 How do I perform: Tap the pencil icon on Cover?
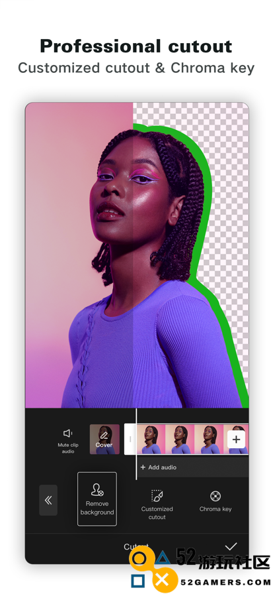104,436
